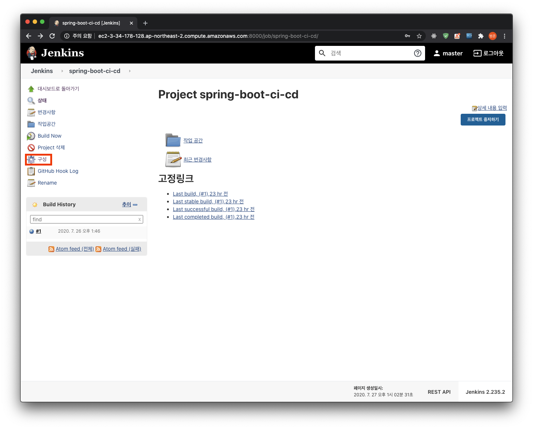This screenshot has height=429, width=533.
Task: Click the 상세 내용 입력 link
Action: coord(492,108)
